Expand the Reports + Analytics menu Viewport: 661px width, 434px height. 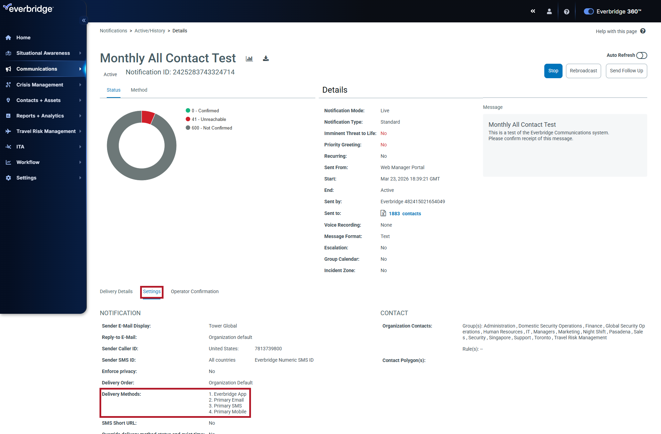point(40,116)
